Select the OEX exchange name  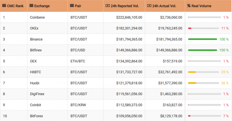click(33, 61)
